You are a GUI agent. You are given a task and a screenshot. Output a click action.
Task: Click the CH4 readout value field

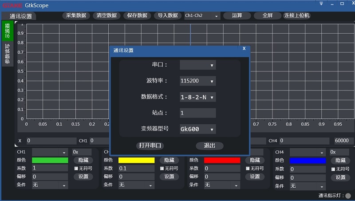pos(304,141)
